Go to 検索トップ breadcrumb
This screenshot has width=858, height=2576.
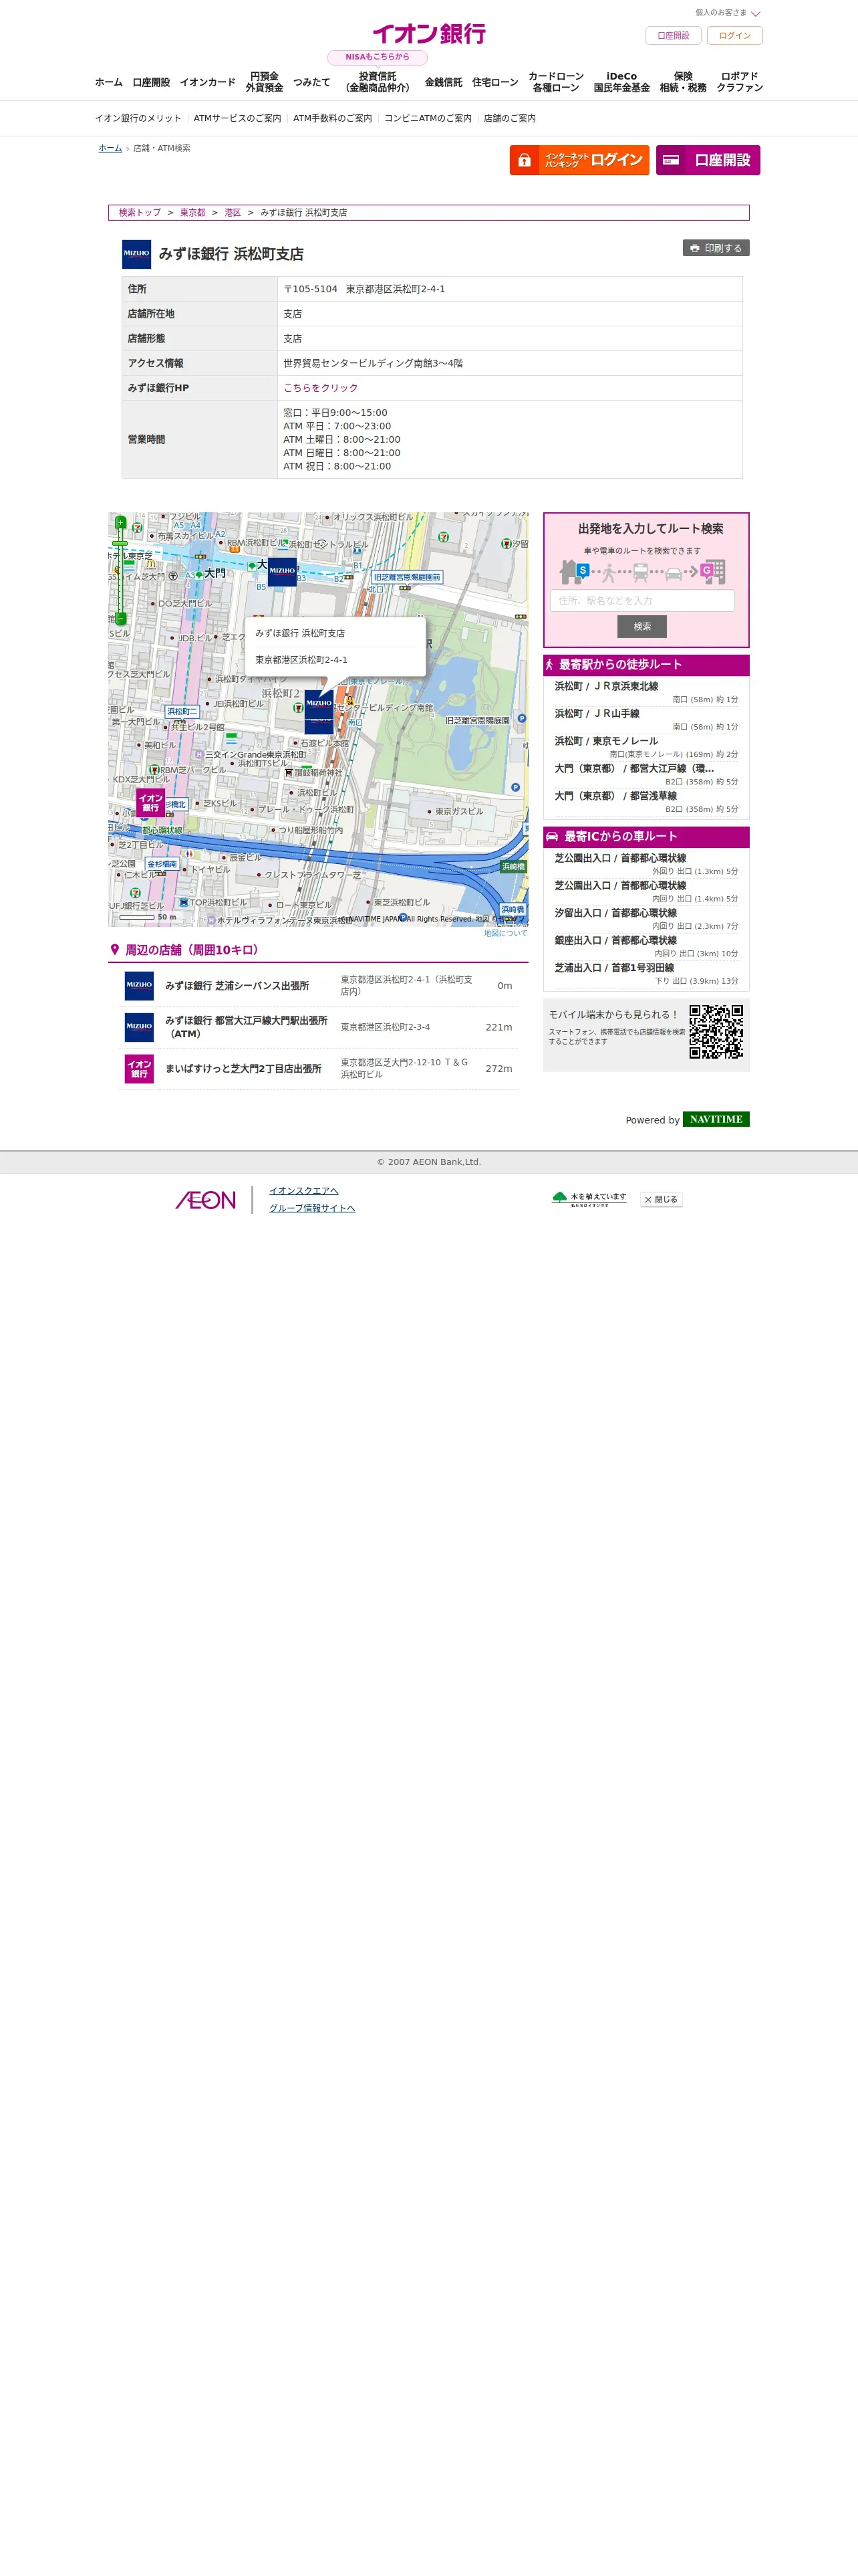tap(140, 213)
